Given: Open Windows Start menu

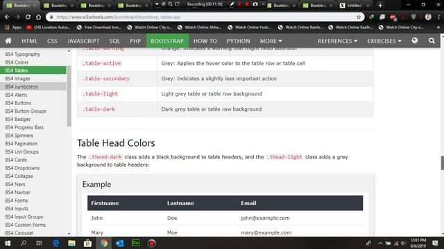Looking at the screenshot, I should (x=8, y=243).
